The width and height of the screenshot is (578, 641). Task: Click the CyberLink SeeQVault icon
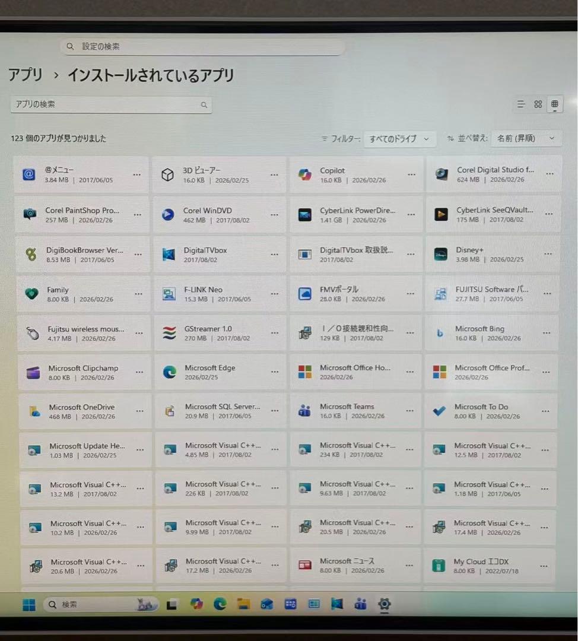tap(441, 214)
